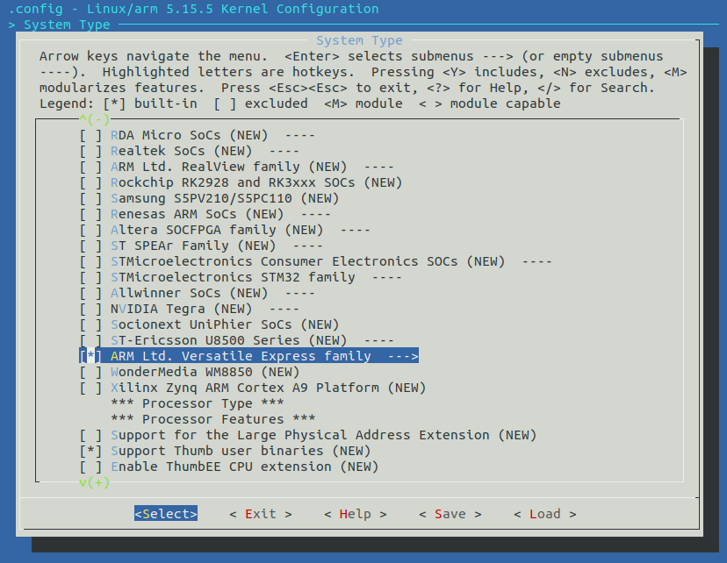Toggle Samsung S5PV210/S5PC110 checkbox
The image size is (727, 563).
[91, 198]
